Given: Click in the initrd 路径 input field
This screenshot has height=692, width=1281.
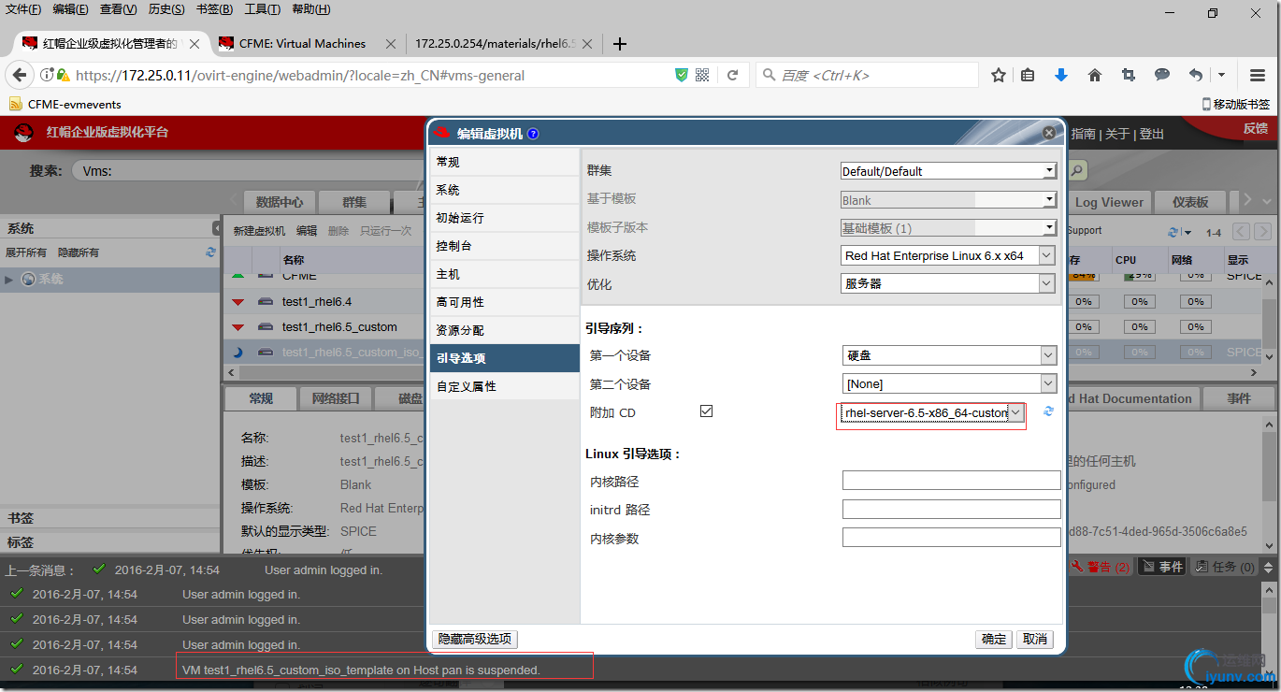Looking at the screenshot, I should tap(952, 509).
